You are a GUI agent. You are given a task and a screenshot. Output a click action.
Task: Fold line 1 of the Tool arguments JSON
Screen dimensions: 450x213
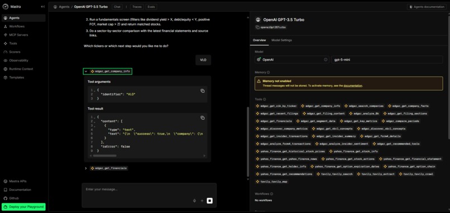94,90
